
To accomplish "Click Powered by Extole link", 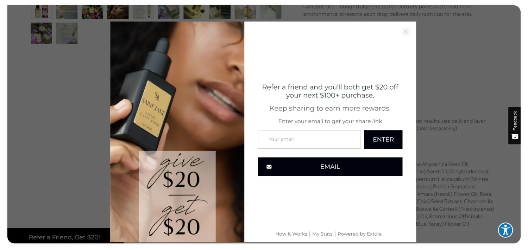I will tap(359, 234).
